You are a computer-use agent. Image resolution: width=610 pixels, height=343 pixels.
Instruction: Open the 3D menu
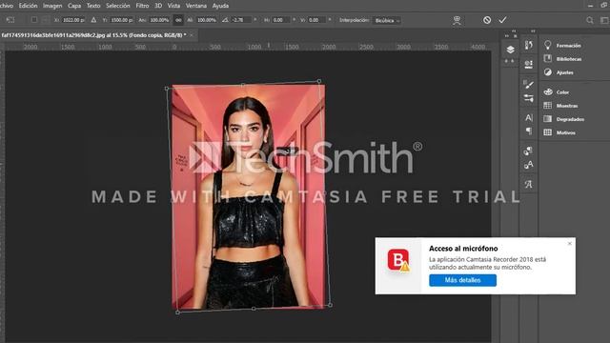point(158,6)
